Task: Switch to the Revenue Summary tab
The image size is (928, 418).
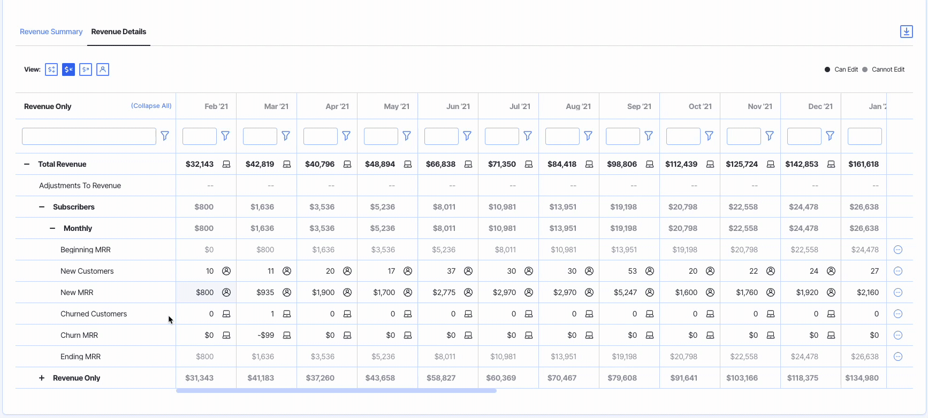Action: [x=51, y=32]
